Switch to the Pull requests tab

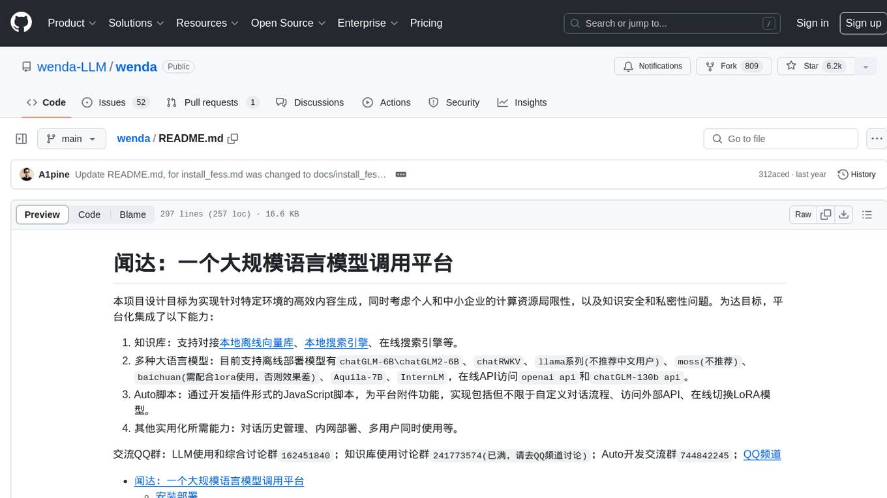click(213, 102)
